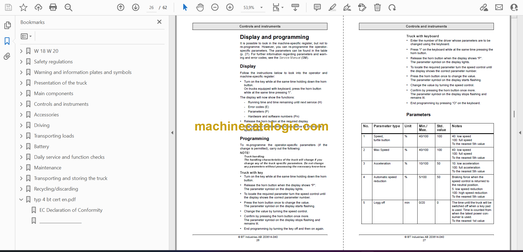This screenshot has height=252, width=523.
Task: Open Transporting and storing the truck bookmark
Action: point(71,178)
